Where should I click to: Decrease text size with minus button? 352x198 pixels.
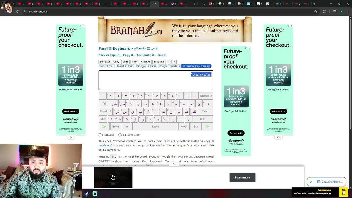169,62
